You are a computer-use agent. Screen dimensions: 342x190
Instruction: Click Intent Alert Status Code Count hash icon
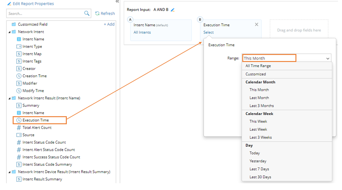tap(19, 150)
